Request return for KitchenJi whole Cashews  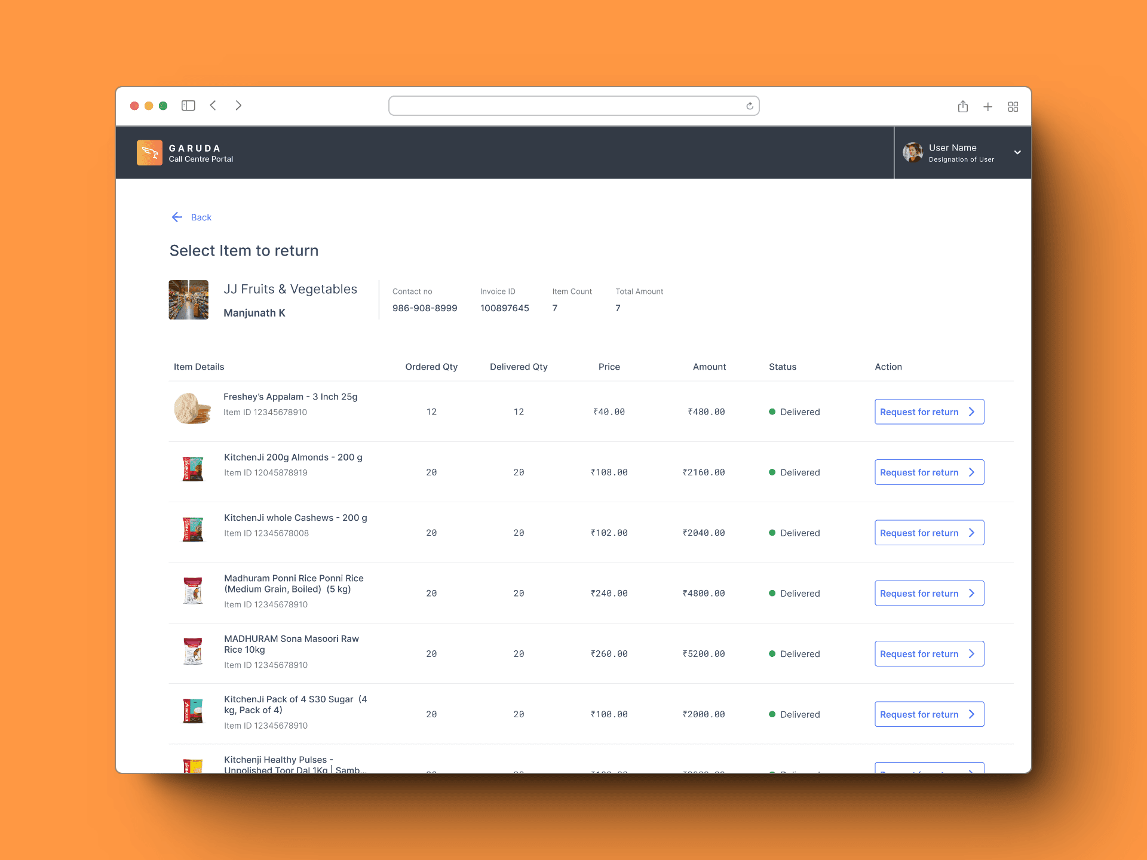click(x=928, y=533)
